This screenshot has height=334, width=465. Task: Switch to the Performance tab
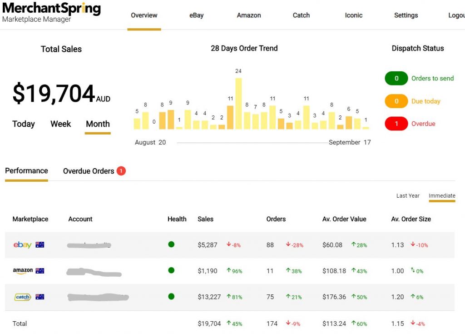26,171
